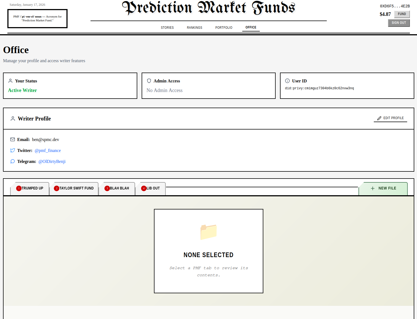Open the @pmf_finance Twitter link
This screenshot has width=417, height=319.
(48, 150)
